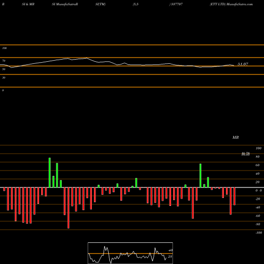This screenshot has width=264, height=264.
Task: Click the 'SI MunafaSutraR' header text
Action: pyautogui.click(x=65, y=4)
